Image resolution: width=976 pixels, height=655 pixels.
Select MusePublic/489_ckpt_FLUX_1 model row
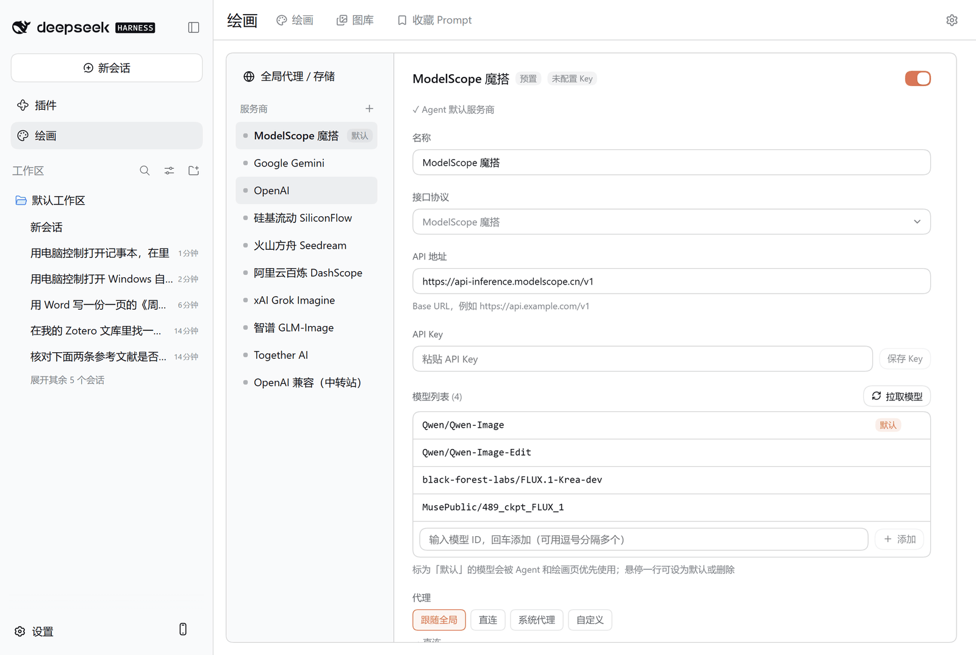(672, 508)
